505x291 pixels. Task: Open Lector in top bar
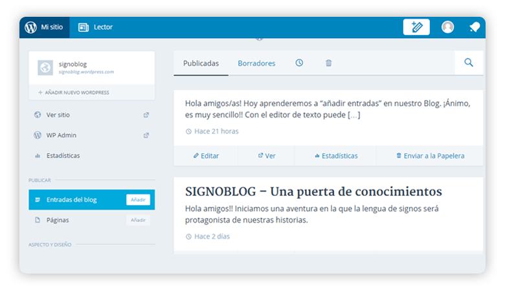[95, 27]
